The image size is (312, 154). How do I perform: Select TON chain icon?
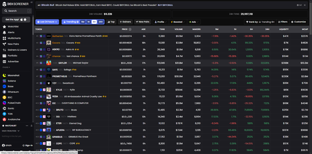(4, 114)
